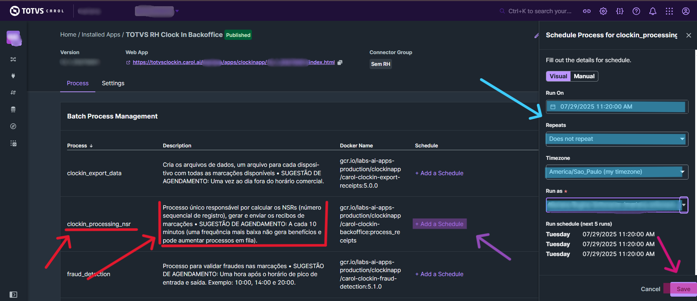Screen dimensions: 697x301
Task: Open the Process tab
Action: click(x=78, y=83)
